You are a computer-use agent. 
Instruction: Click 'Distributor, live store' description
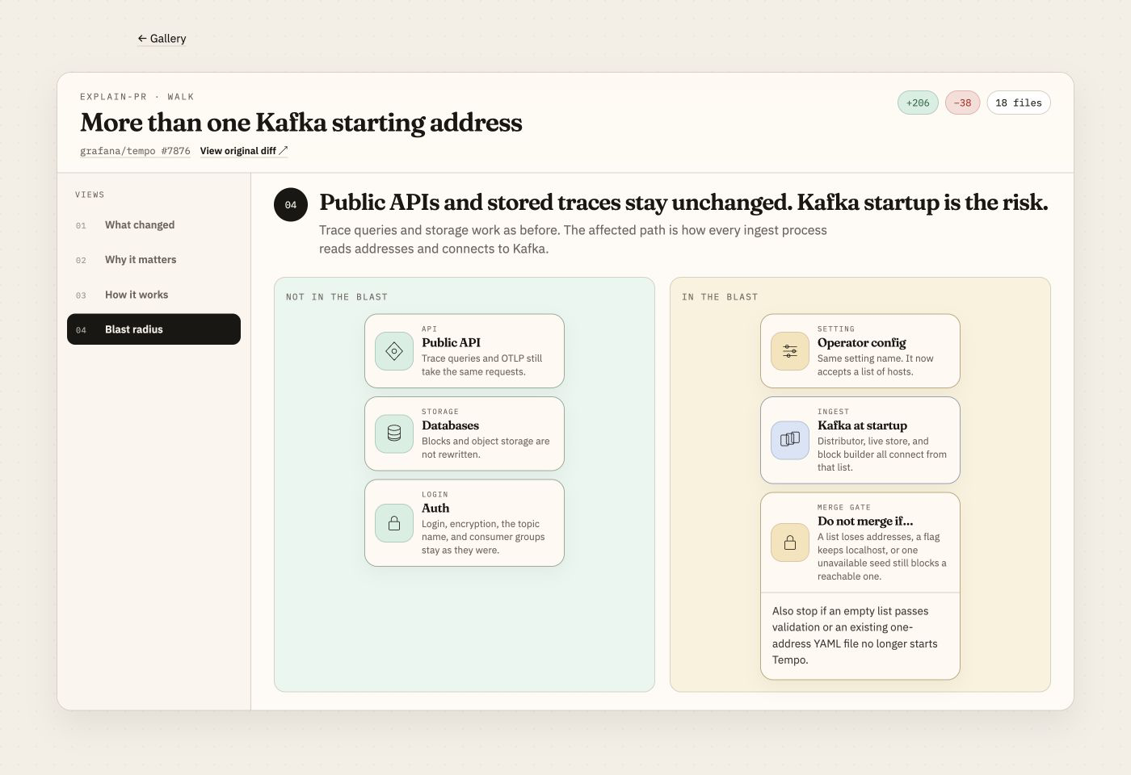tap(882, 455)
